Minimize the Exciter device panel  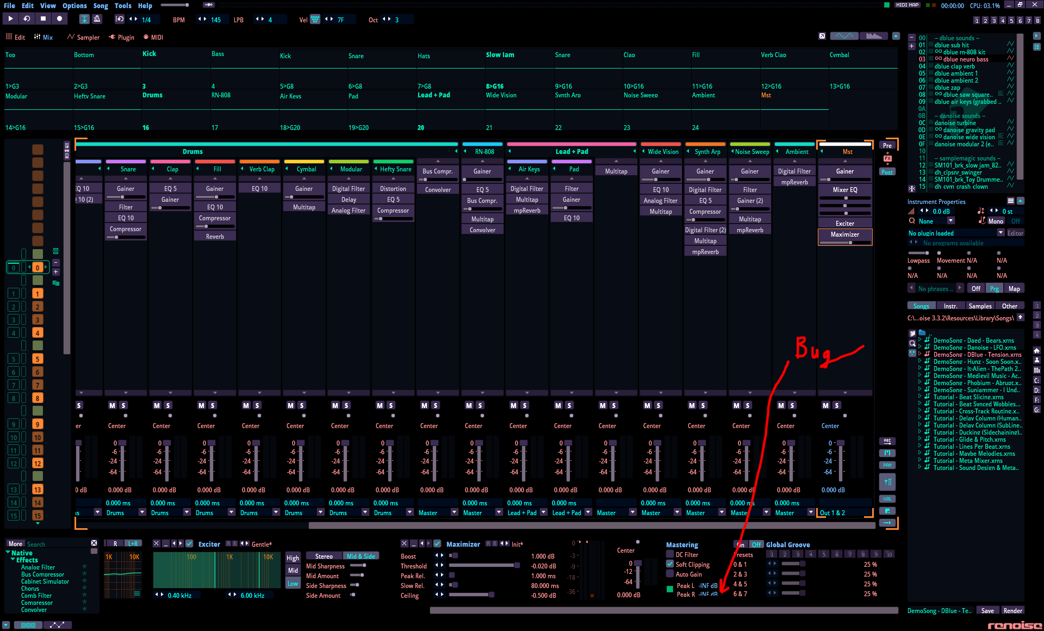(x=166, y=543)
